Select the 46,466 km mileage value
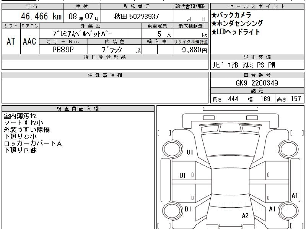This screenshot has width=306, height=229. (x=41, y=17)
